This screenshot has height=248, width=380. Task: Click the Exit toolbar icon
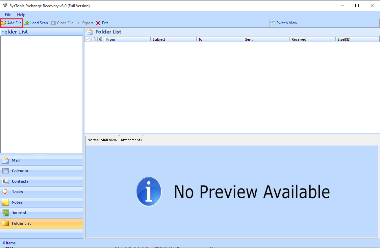click(x=98, y=23)
